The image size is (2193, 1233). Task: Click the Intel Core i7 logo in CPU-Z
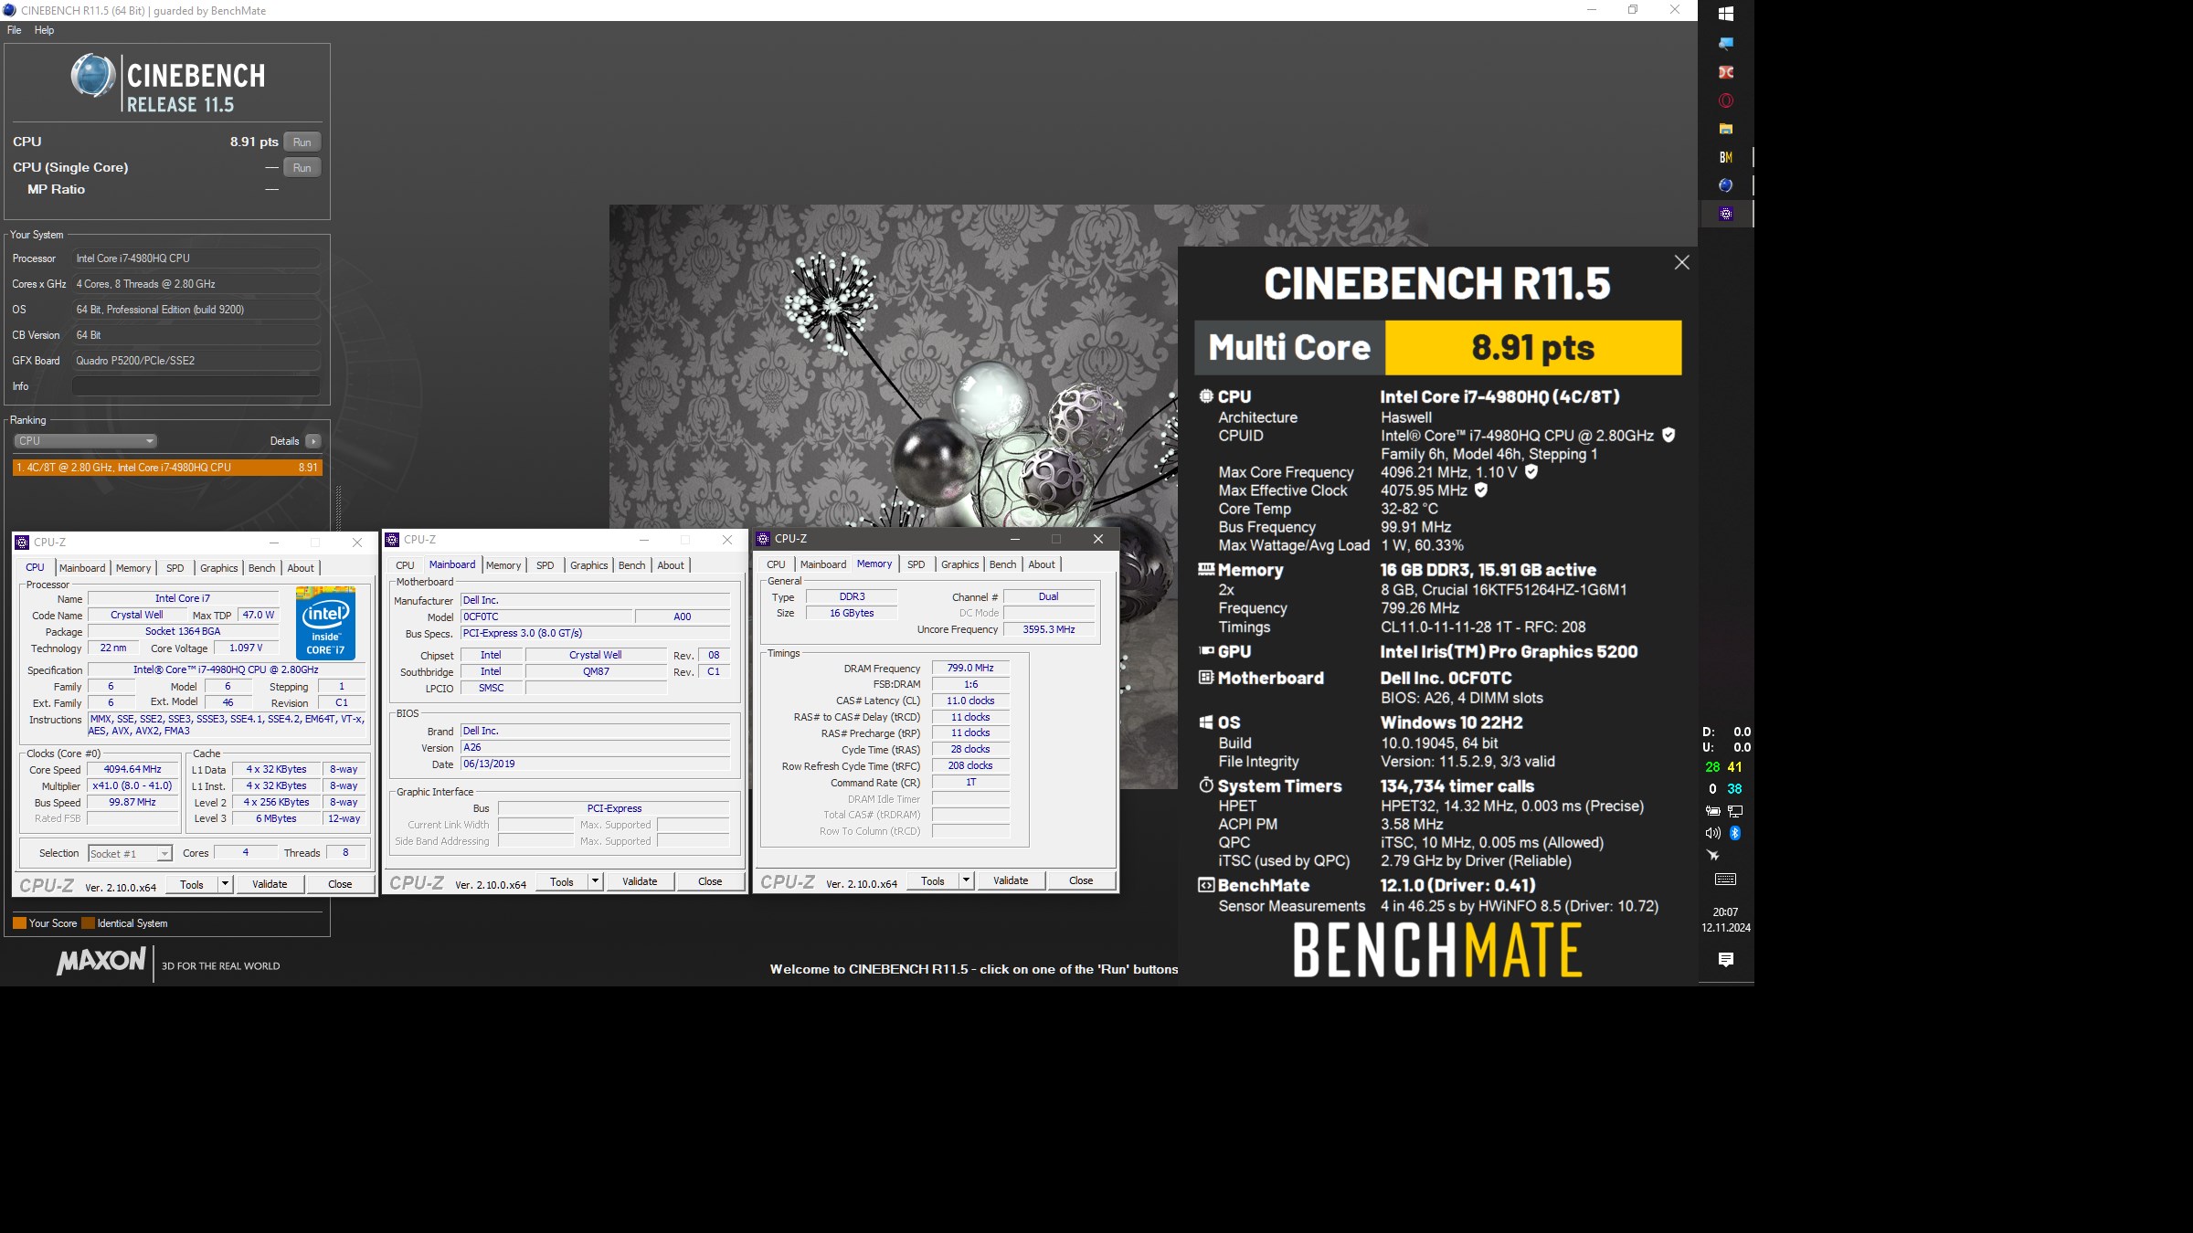pos(325,624)
